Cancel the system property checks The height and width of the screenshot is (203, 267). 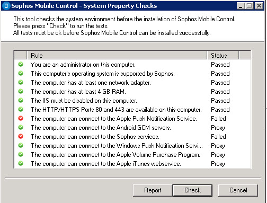click(x=238, y=190)
